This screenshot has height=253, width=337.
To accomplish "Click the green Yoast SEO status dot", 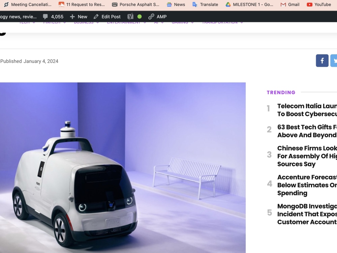I will [x=140, y=17].
